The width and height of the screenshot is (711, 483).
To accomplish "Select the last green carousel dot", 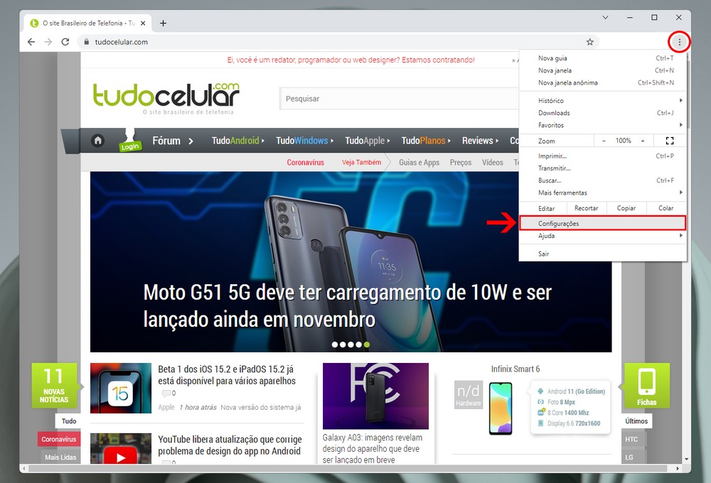I will point(367,344).
